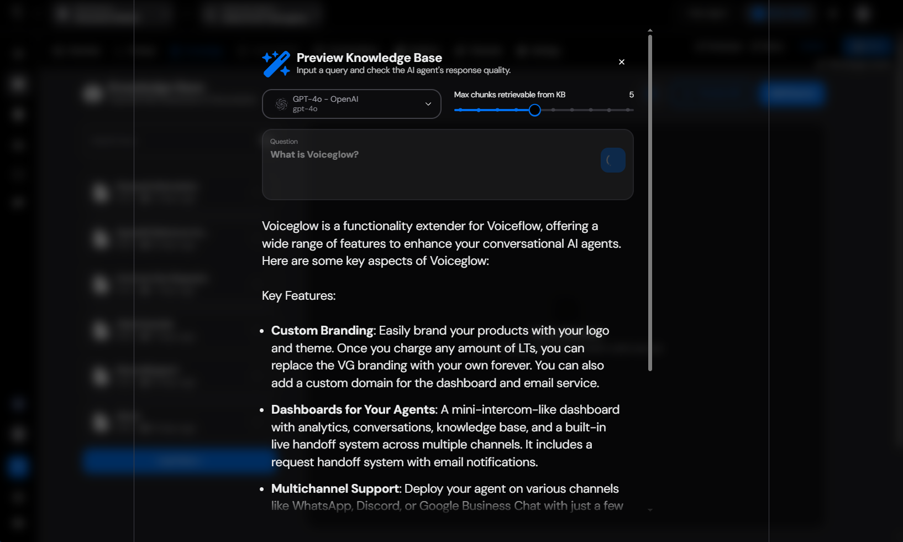Click the scrollbar up arrow in the dialog

pyautogui.click(x=650, y=30)
